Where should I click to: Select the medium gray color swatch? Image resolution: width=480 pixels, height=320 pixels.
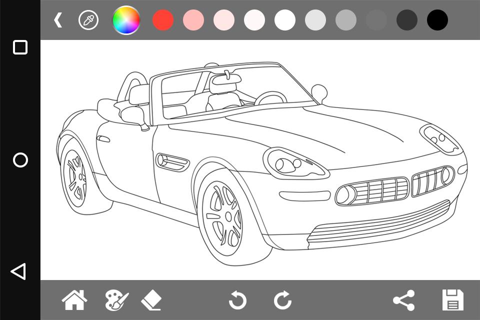click(346, 20)
